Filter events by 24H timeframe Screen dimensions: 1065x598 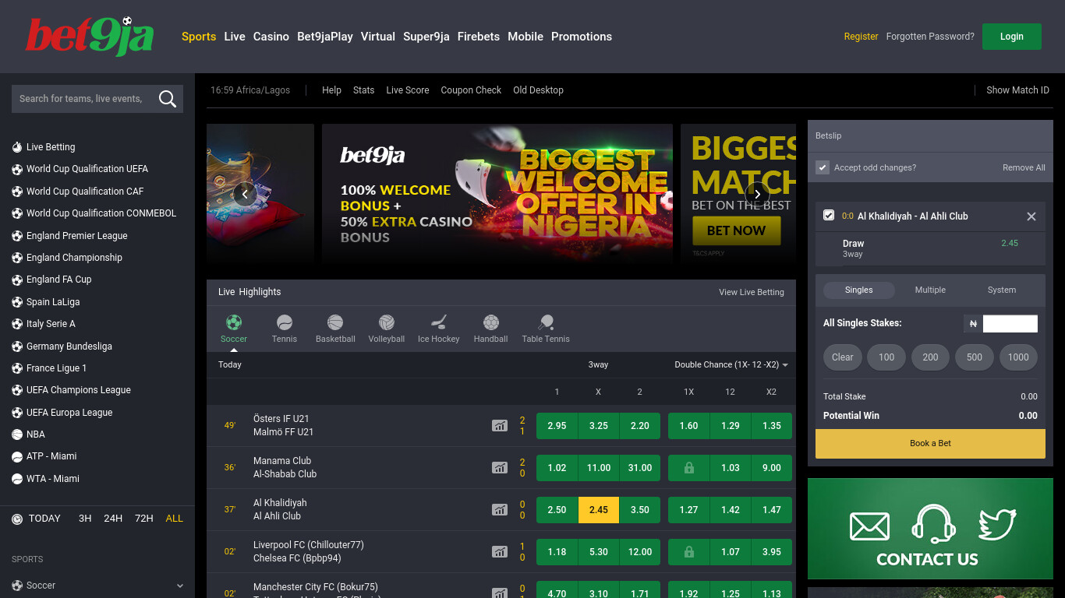[113, 519]
